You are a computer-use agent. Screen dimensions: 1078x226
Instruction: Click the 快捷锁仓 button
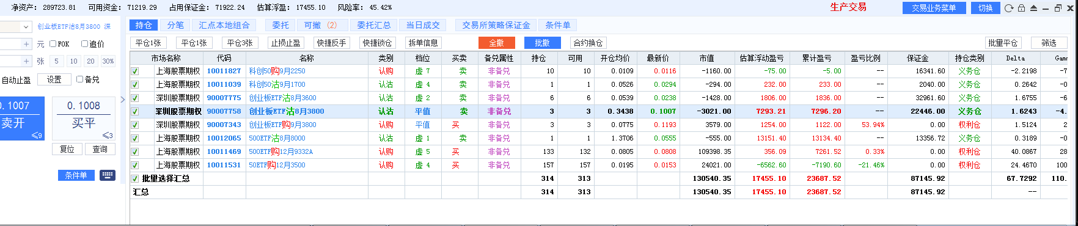pos(377,43)
